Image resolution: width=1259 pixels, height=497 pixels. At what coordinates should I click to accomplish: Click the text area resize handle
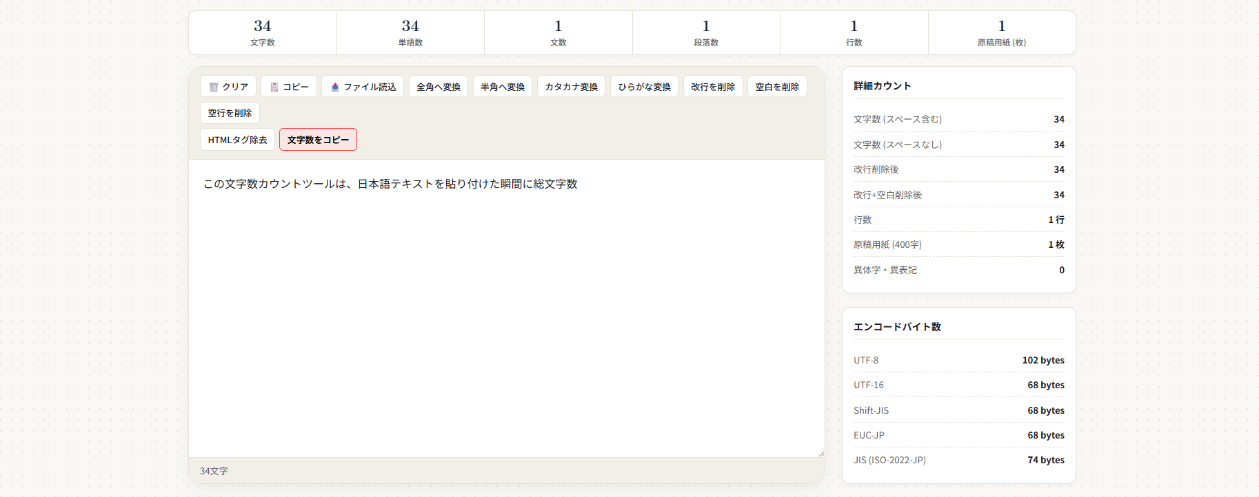820,453
